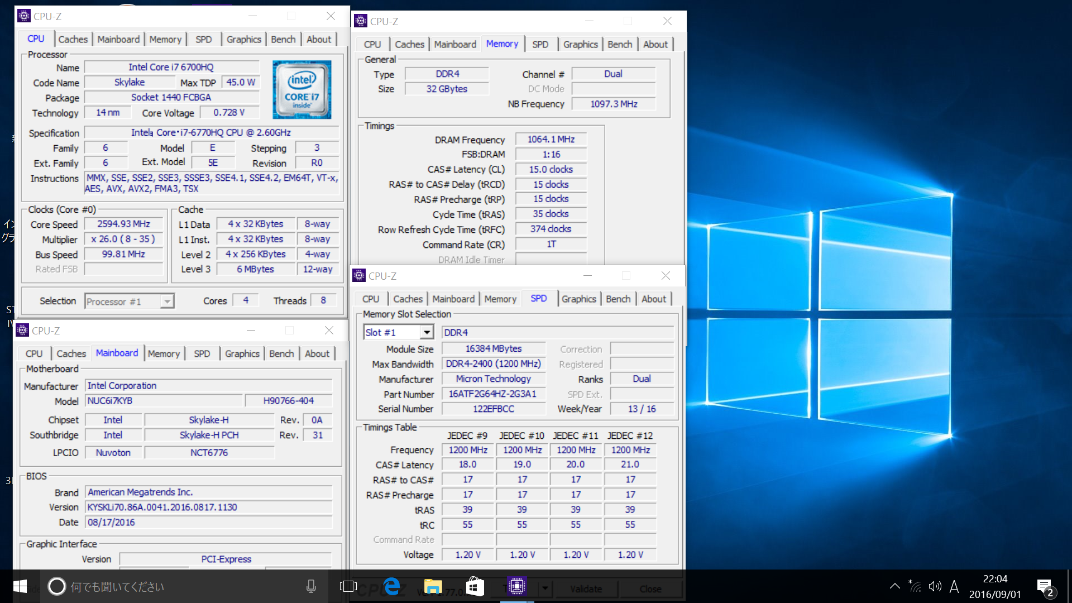
Task: Open Windows Store from taskbar
Action: point(475,586)
